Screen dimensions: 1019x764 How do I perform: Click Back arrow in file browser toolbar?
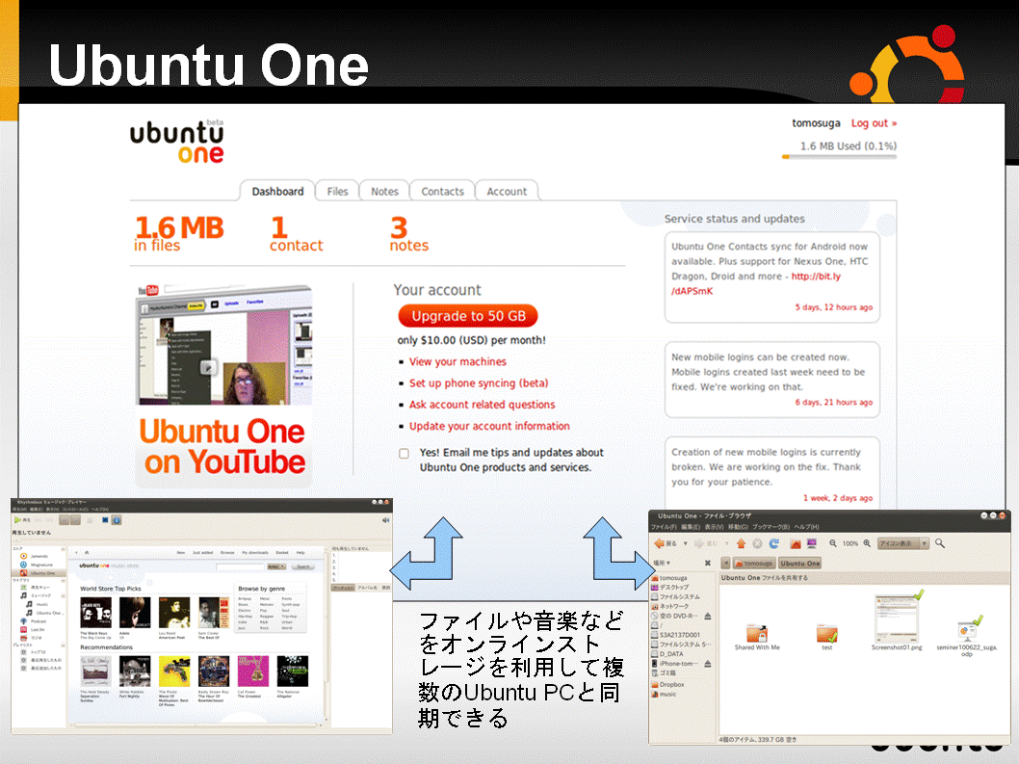point(665,543)
